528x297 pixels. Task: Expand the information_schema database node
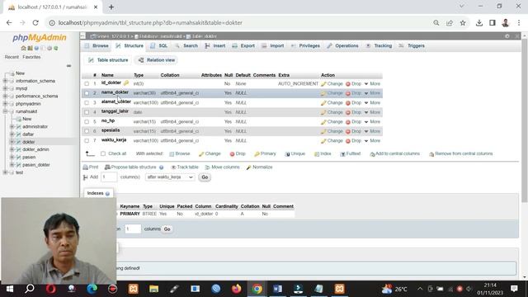coord(5,81)
